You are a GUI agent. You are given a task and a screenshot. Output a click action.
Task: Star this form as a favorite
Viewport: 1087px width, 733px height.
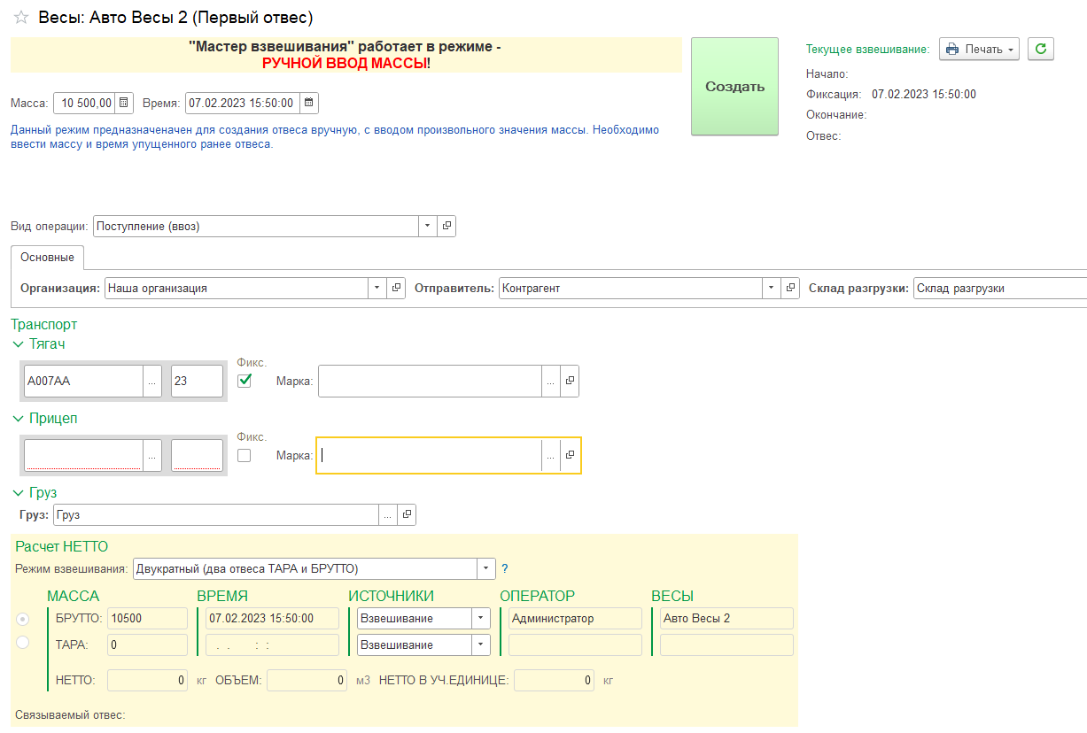[x=21, y=18]
